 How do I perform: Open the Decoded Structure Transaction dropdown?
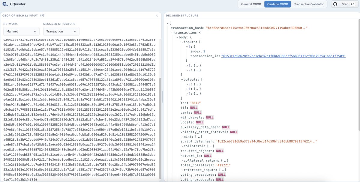61,31
